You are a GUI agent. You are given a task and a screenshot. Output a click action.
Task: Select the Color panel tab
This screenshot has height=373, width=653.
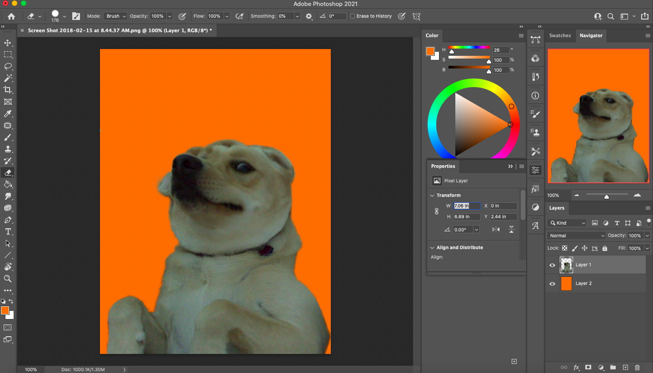[x=432, y=35]
